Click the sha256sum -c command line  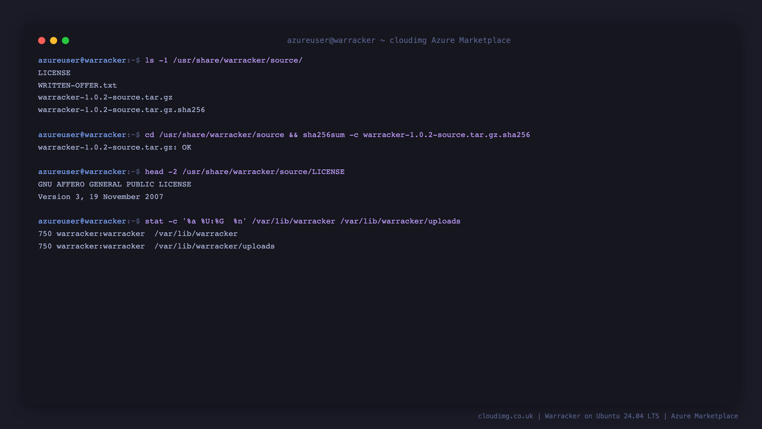(x=338, y=135)
